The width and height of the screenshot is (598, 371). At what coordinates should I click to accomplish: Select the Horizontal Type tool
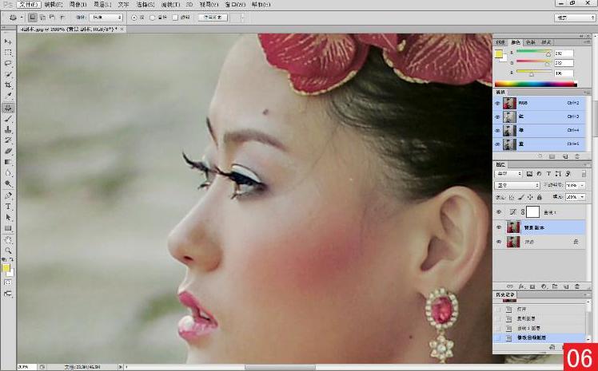tap(8, 207)
